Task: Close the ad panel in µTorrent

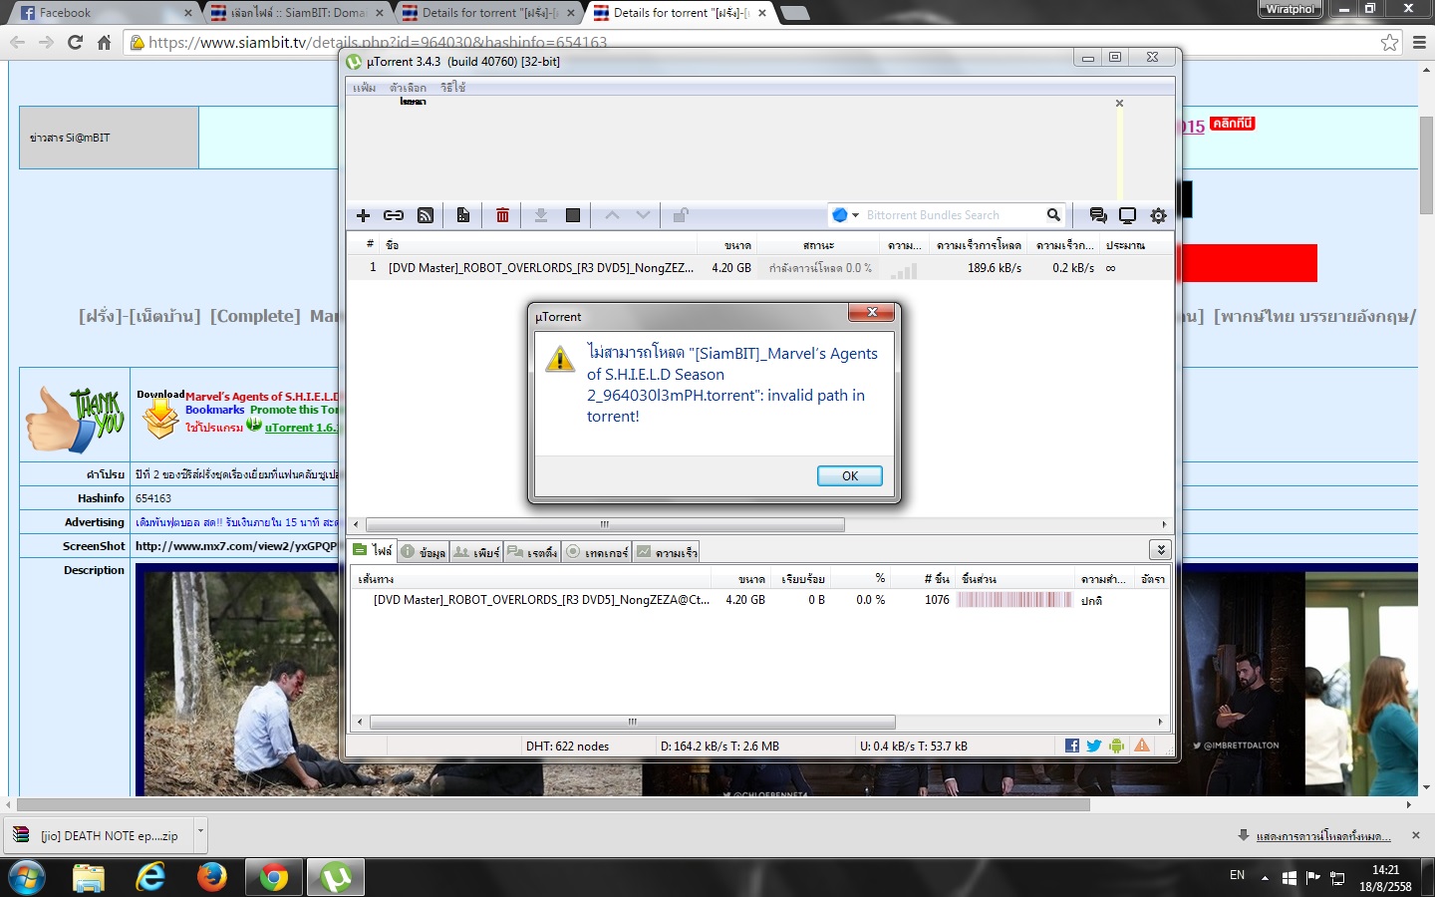Action: (x=1119, y=103)
